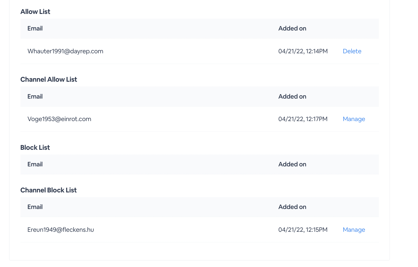Manage Voge1953@einrot.com in the Channel Allow List

(354, 119)
